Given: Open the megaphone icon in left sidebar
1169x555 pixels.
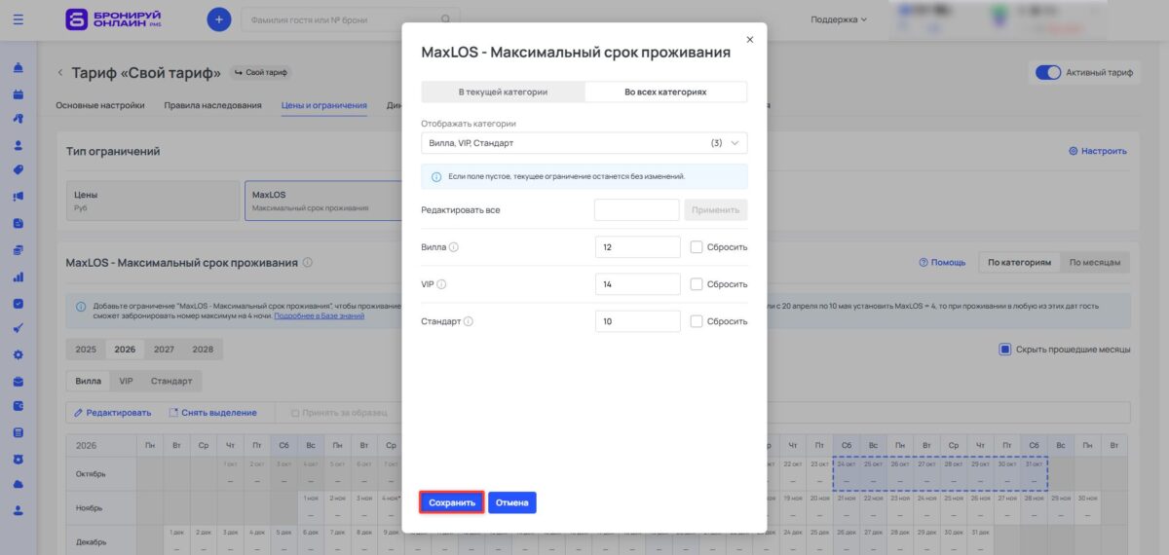Looking at the screenshot, I should pos(19,197).
